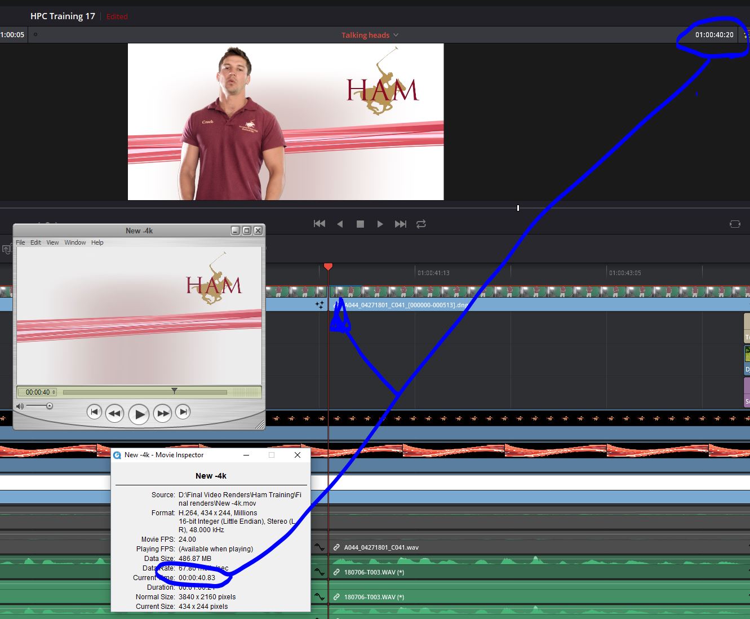Click QuickTime window resize grip
The image size is (750, 619).
260,425
